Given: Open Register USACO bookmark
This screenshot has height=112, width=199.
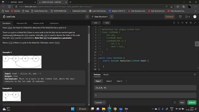Looking at the screenshot, I should click(117, 11).
